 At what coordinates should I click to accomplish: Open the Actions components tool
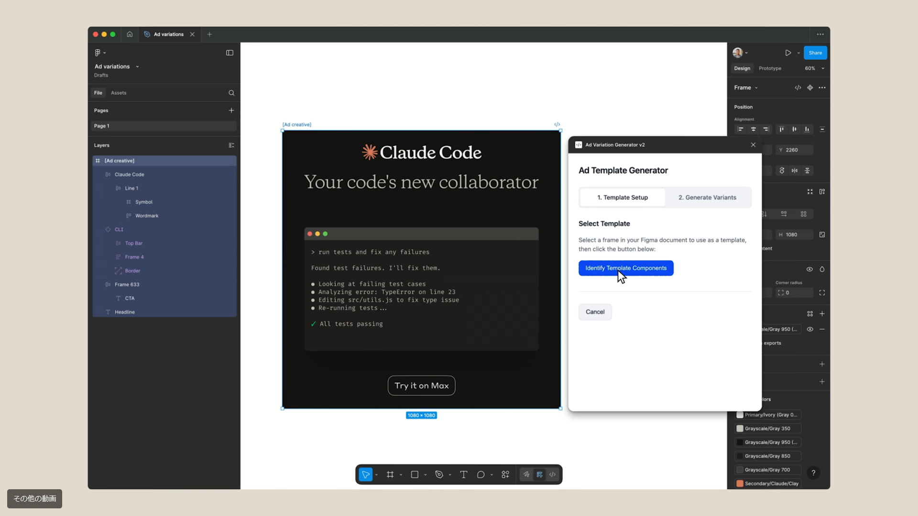click(505, 474)
